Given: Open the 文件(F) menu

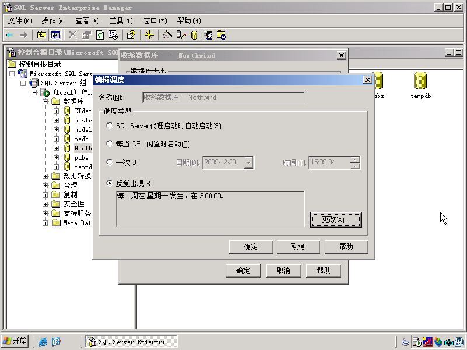Looking at the screenshot, I should pyautogui.click(x=19, y=21).
